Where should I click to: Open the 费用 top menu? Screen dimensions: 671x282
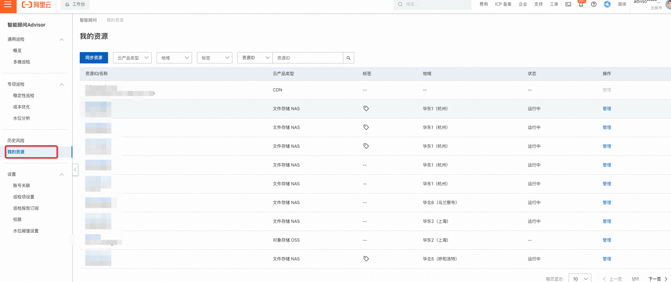coord(484,4)
